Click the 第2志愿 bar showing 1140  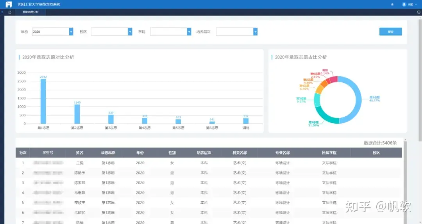[77, 114]
